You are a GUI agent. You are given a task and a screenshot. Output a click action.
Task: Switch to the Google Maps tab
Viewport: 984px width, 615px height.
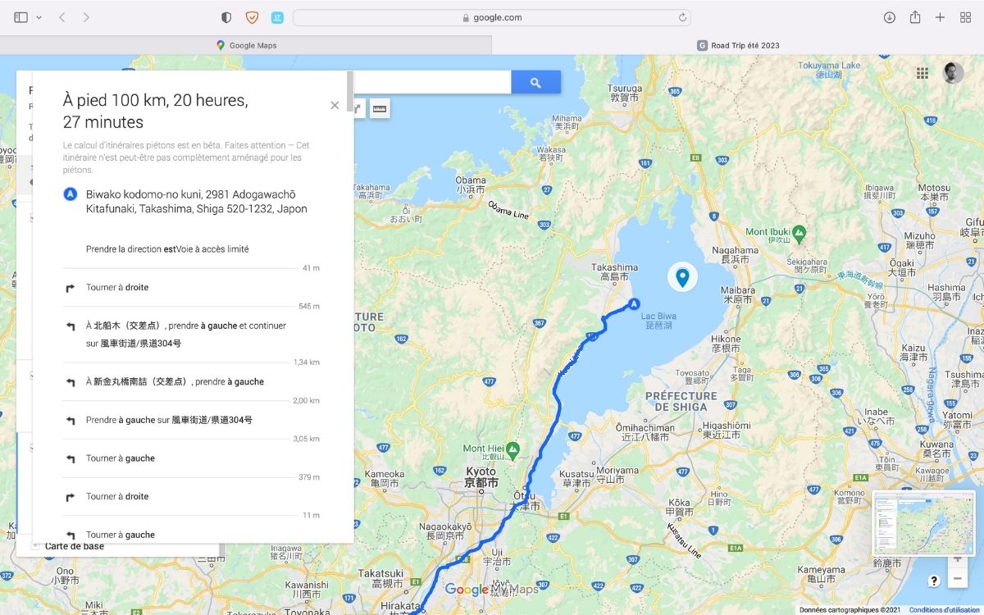tap(246, 45)
